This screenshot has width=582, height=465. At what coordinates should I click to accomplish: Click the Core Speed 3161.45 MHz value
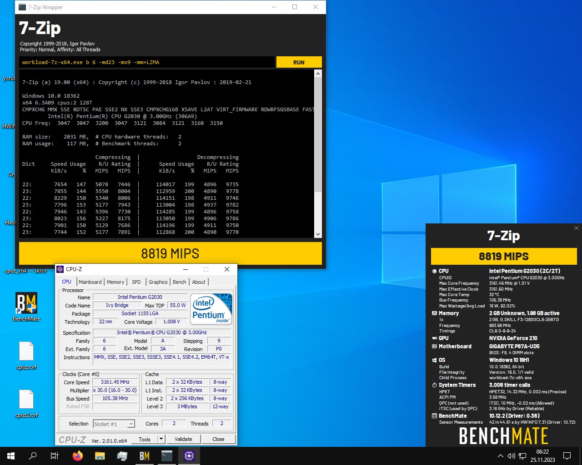click(115, 382)
